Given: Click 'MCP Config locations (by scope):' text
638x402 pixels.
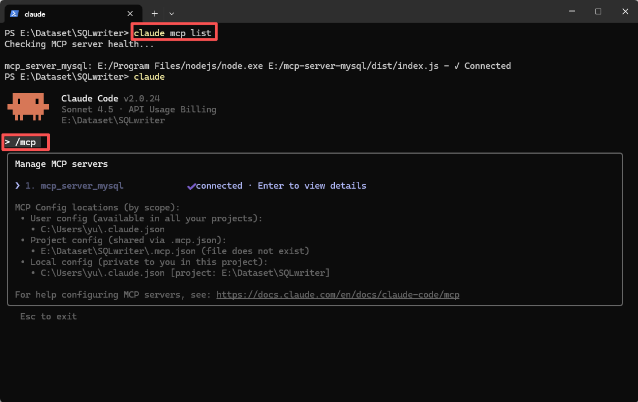Looking at the screenshot, I should coord(97,208).
